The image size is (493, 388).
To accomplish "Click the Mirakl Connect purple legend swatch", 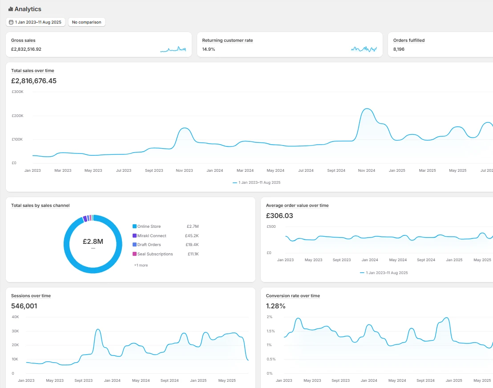I will pos(134,236).
